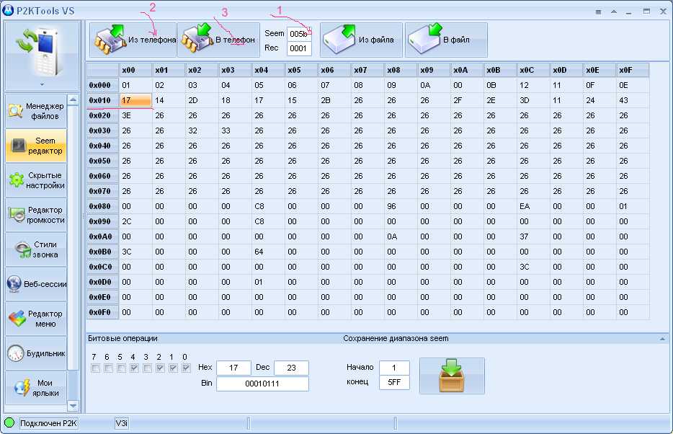Click the x00 column header
The image size is (673, 434).
[135, 70]
